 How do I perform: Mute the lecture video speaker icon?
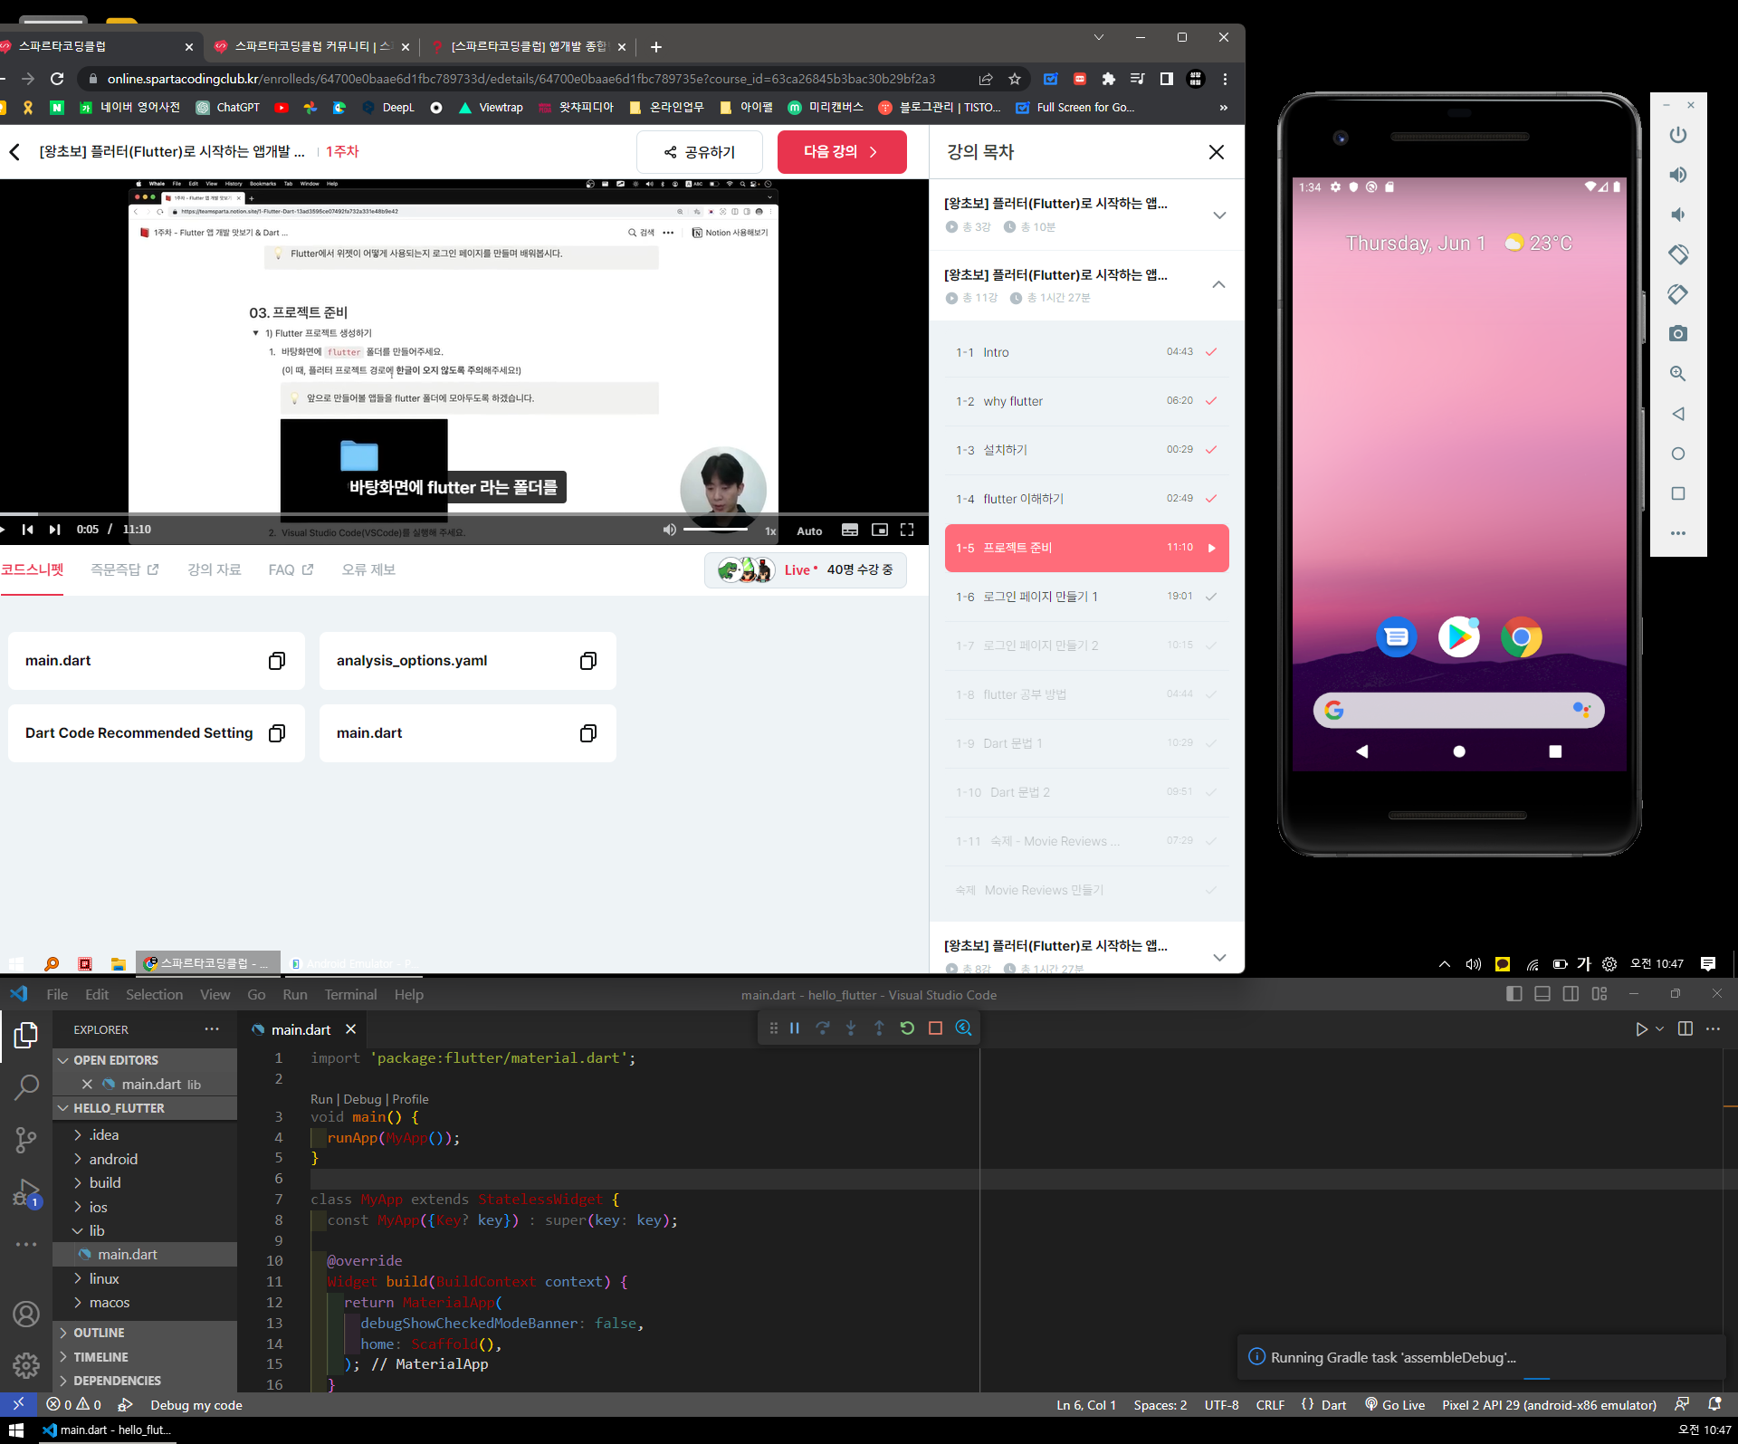tap(670, 530)
